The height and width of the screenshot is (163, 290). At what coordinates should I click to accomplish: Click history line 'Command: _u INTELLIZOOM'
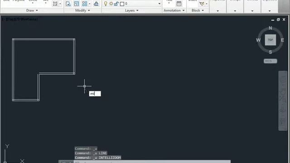pos(98,158)
